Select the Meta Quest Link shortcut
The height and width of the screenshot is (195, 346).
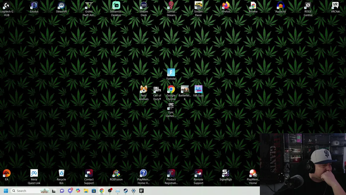tap(34, 177)
